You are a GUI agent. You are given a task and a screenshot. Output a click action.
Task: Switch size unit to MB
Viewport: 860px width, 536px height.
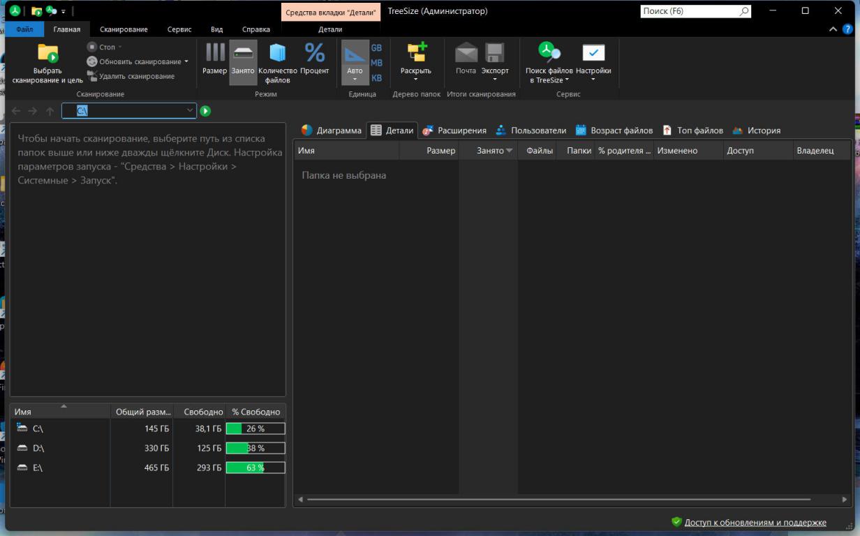click(376, 63)
